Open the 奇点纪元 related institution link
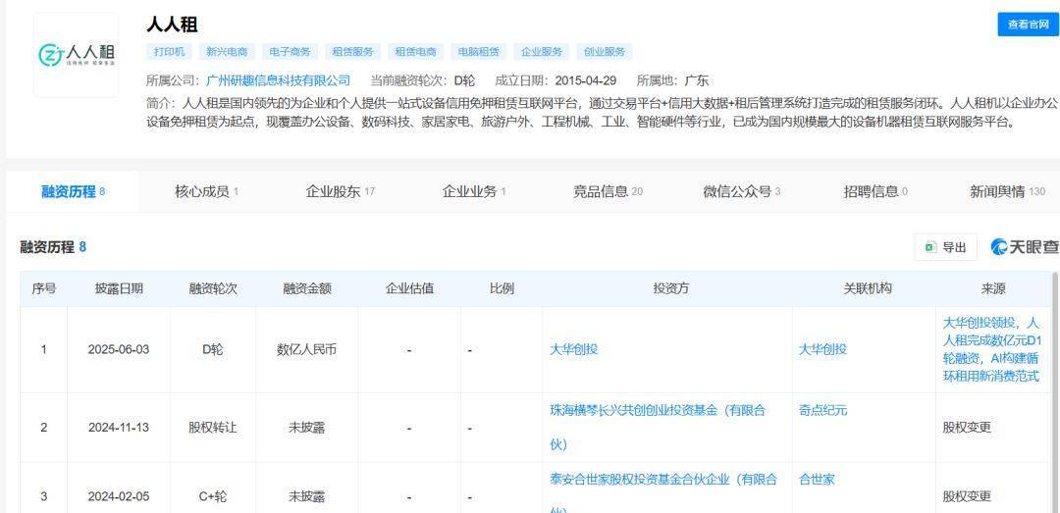This screenshot has width=1060, height=513. tap(822, 410)
